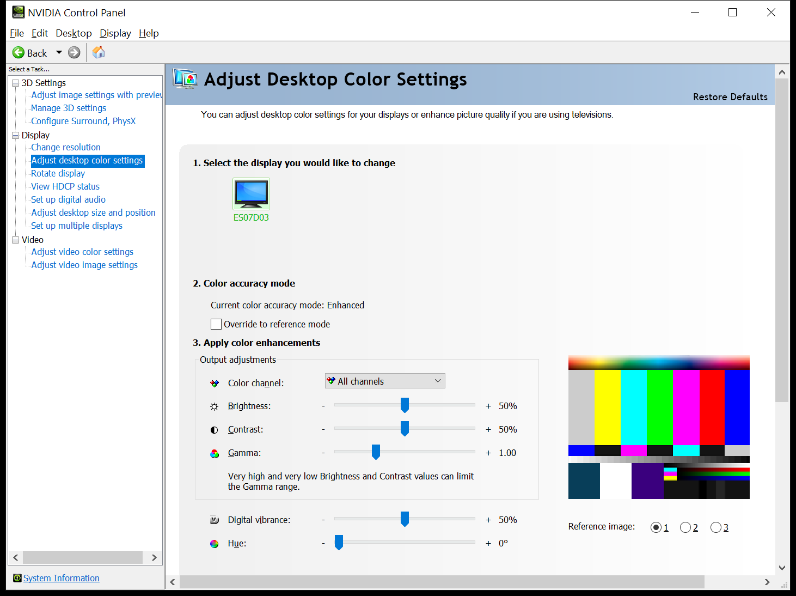Open Set up digital audio task
The height and width of the screenshot is (596, 796).
click(x=69, y=199)
